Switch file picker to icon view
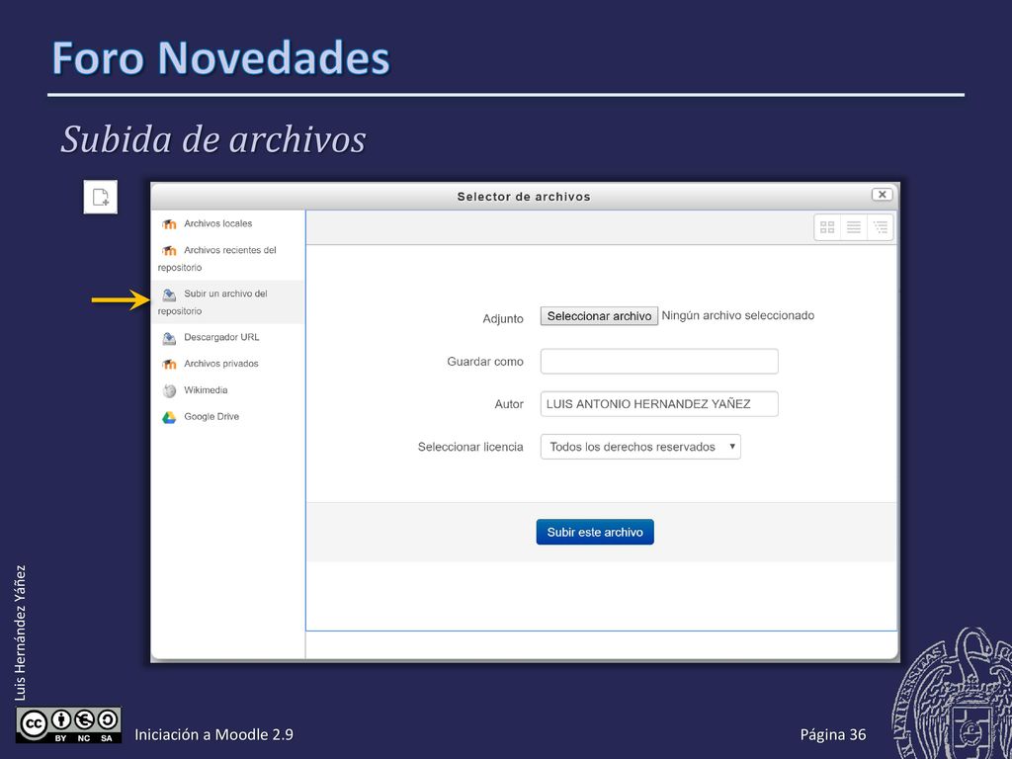The width and height of the screenshot is (1012, 759). click(x=827, y=227)
